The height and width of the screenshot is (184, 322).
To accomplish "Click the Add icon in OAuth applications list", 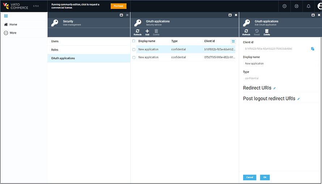I will click(147, 32).
